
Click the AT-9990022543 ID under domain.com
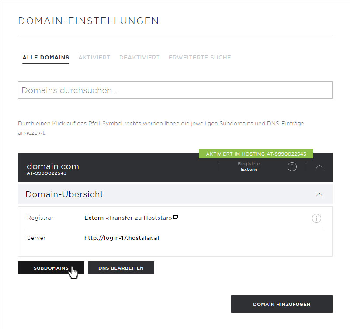47,173
